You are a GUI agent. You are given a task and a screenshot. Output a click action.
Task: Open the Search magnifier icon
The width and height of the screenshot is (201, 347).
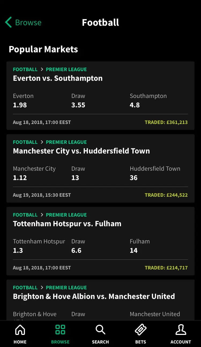[x=100, y=330]
